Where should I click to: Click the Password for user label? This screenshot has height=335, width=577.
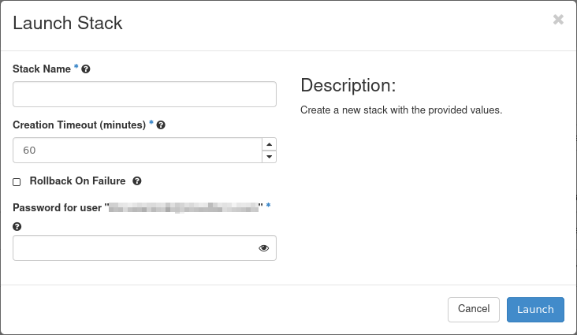[x=59, y=207]
